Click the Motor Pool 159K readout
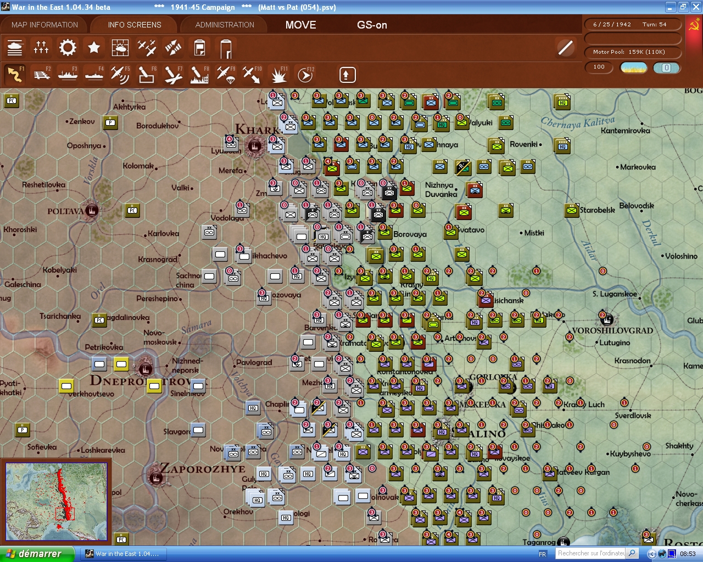 pyautogui.click(x=632, y=52)
